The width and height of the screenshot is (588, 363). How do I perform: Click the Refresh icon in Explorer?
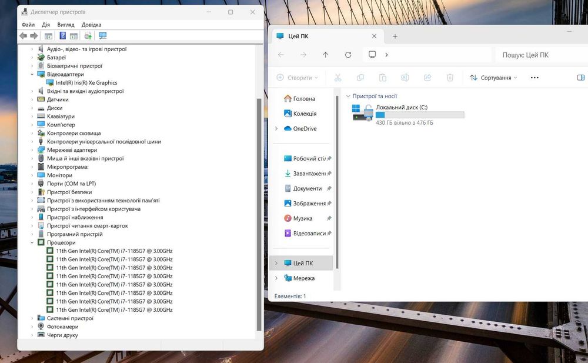348,55
